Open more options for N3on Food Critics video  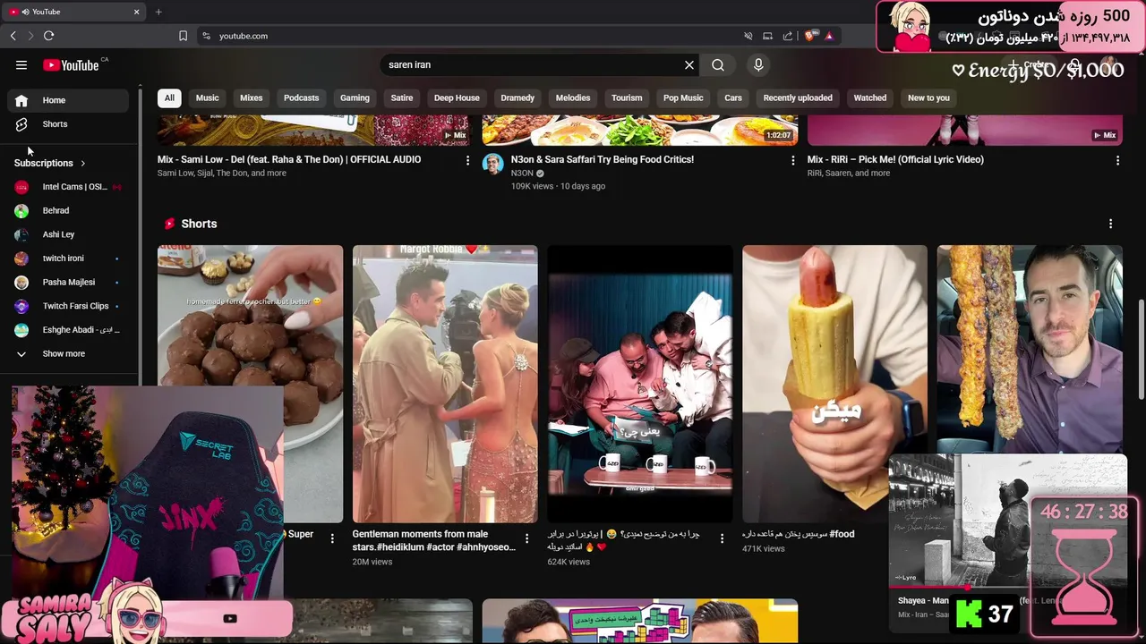coord(792,160)
